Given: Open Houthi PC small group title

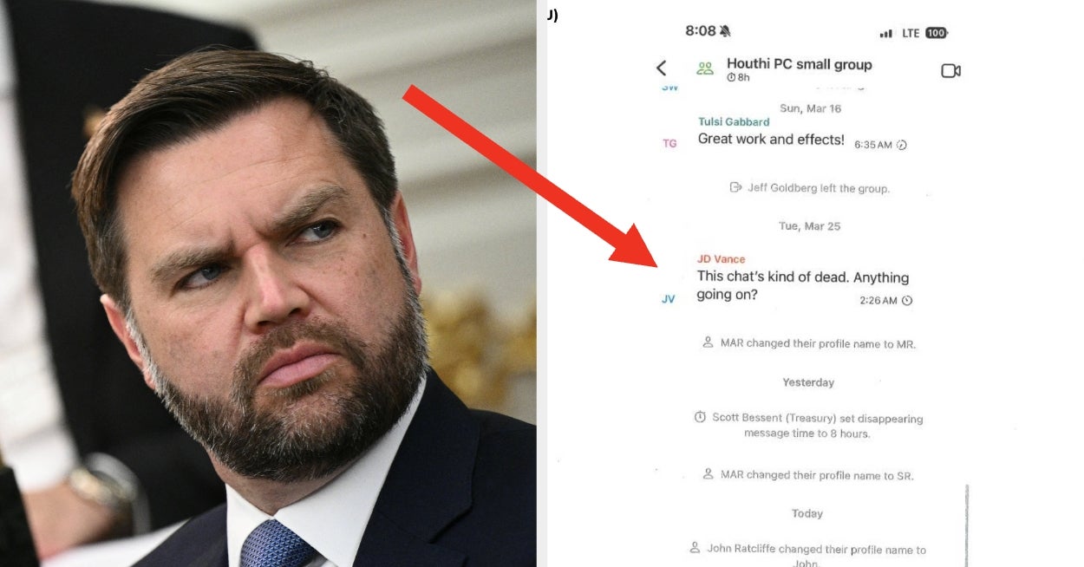Looking at the screenshot, I should [x=799, y=64].
